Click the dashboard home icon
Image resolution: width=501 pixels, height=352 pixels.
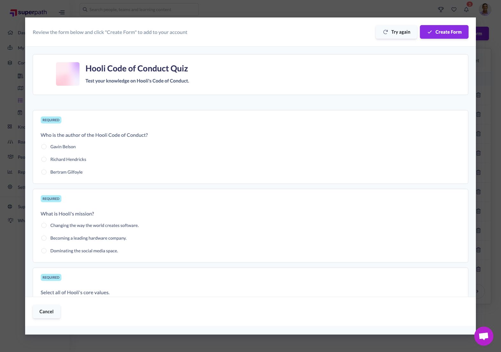point(10,33)
